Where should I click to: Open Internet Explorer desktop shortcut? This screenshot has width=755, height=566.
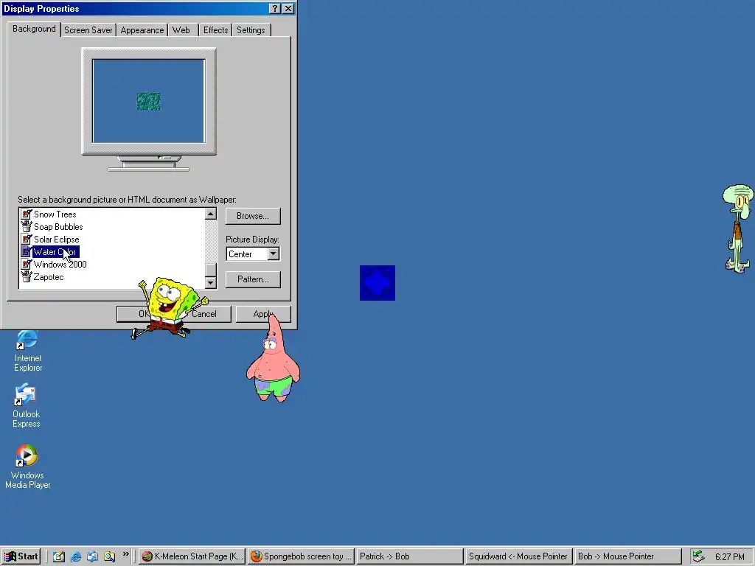[27, 351]
